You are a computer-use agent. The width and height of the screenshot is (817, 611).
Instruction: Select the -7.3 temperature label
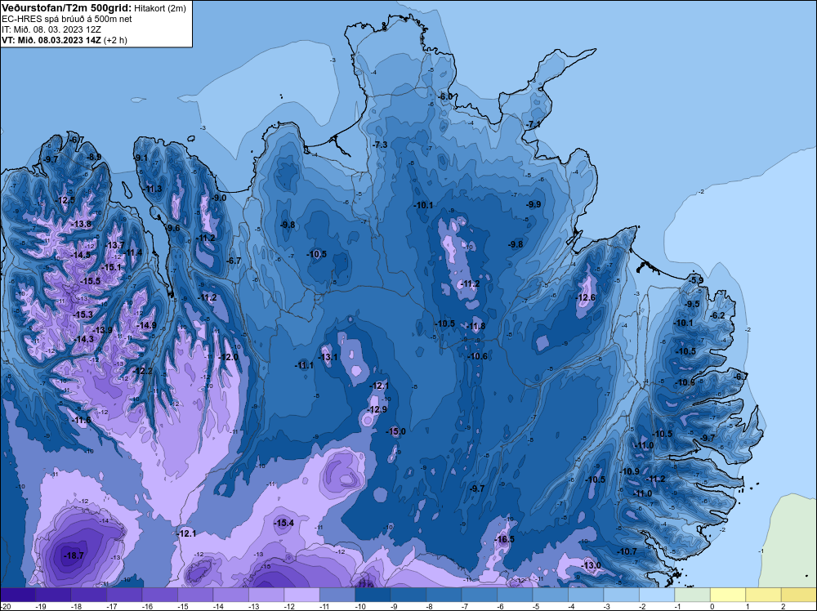pos(380,145)
